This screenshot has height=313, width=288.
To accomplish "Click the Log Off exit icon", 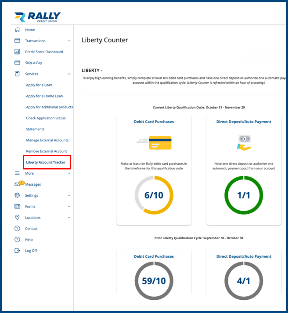I will [x=18, y=251].
